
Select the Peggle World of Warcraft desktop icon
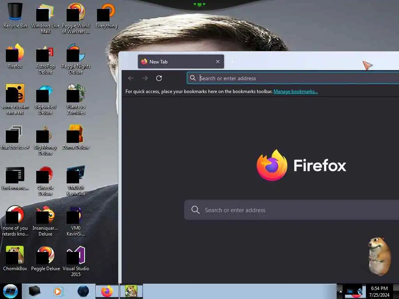point(76,18)
